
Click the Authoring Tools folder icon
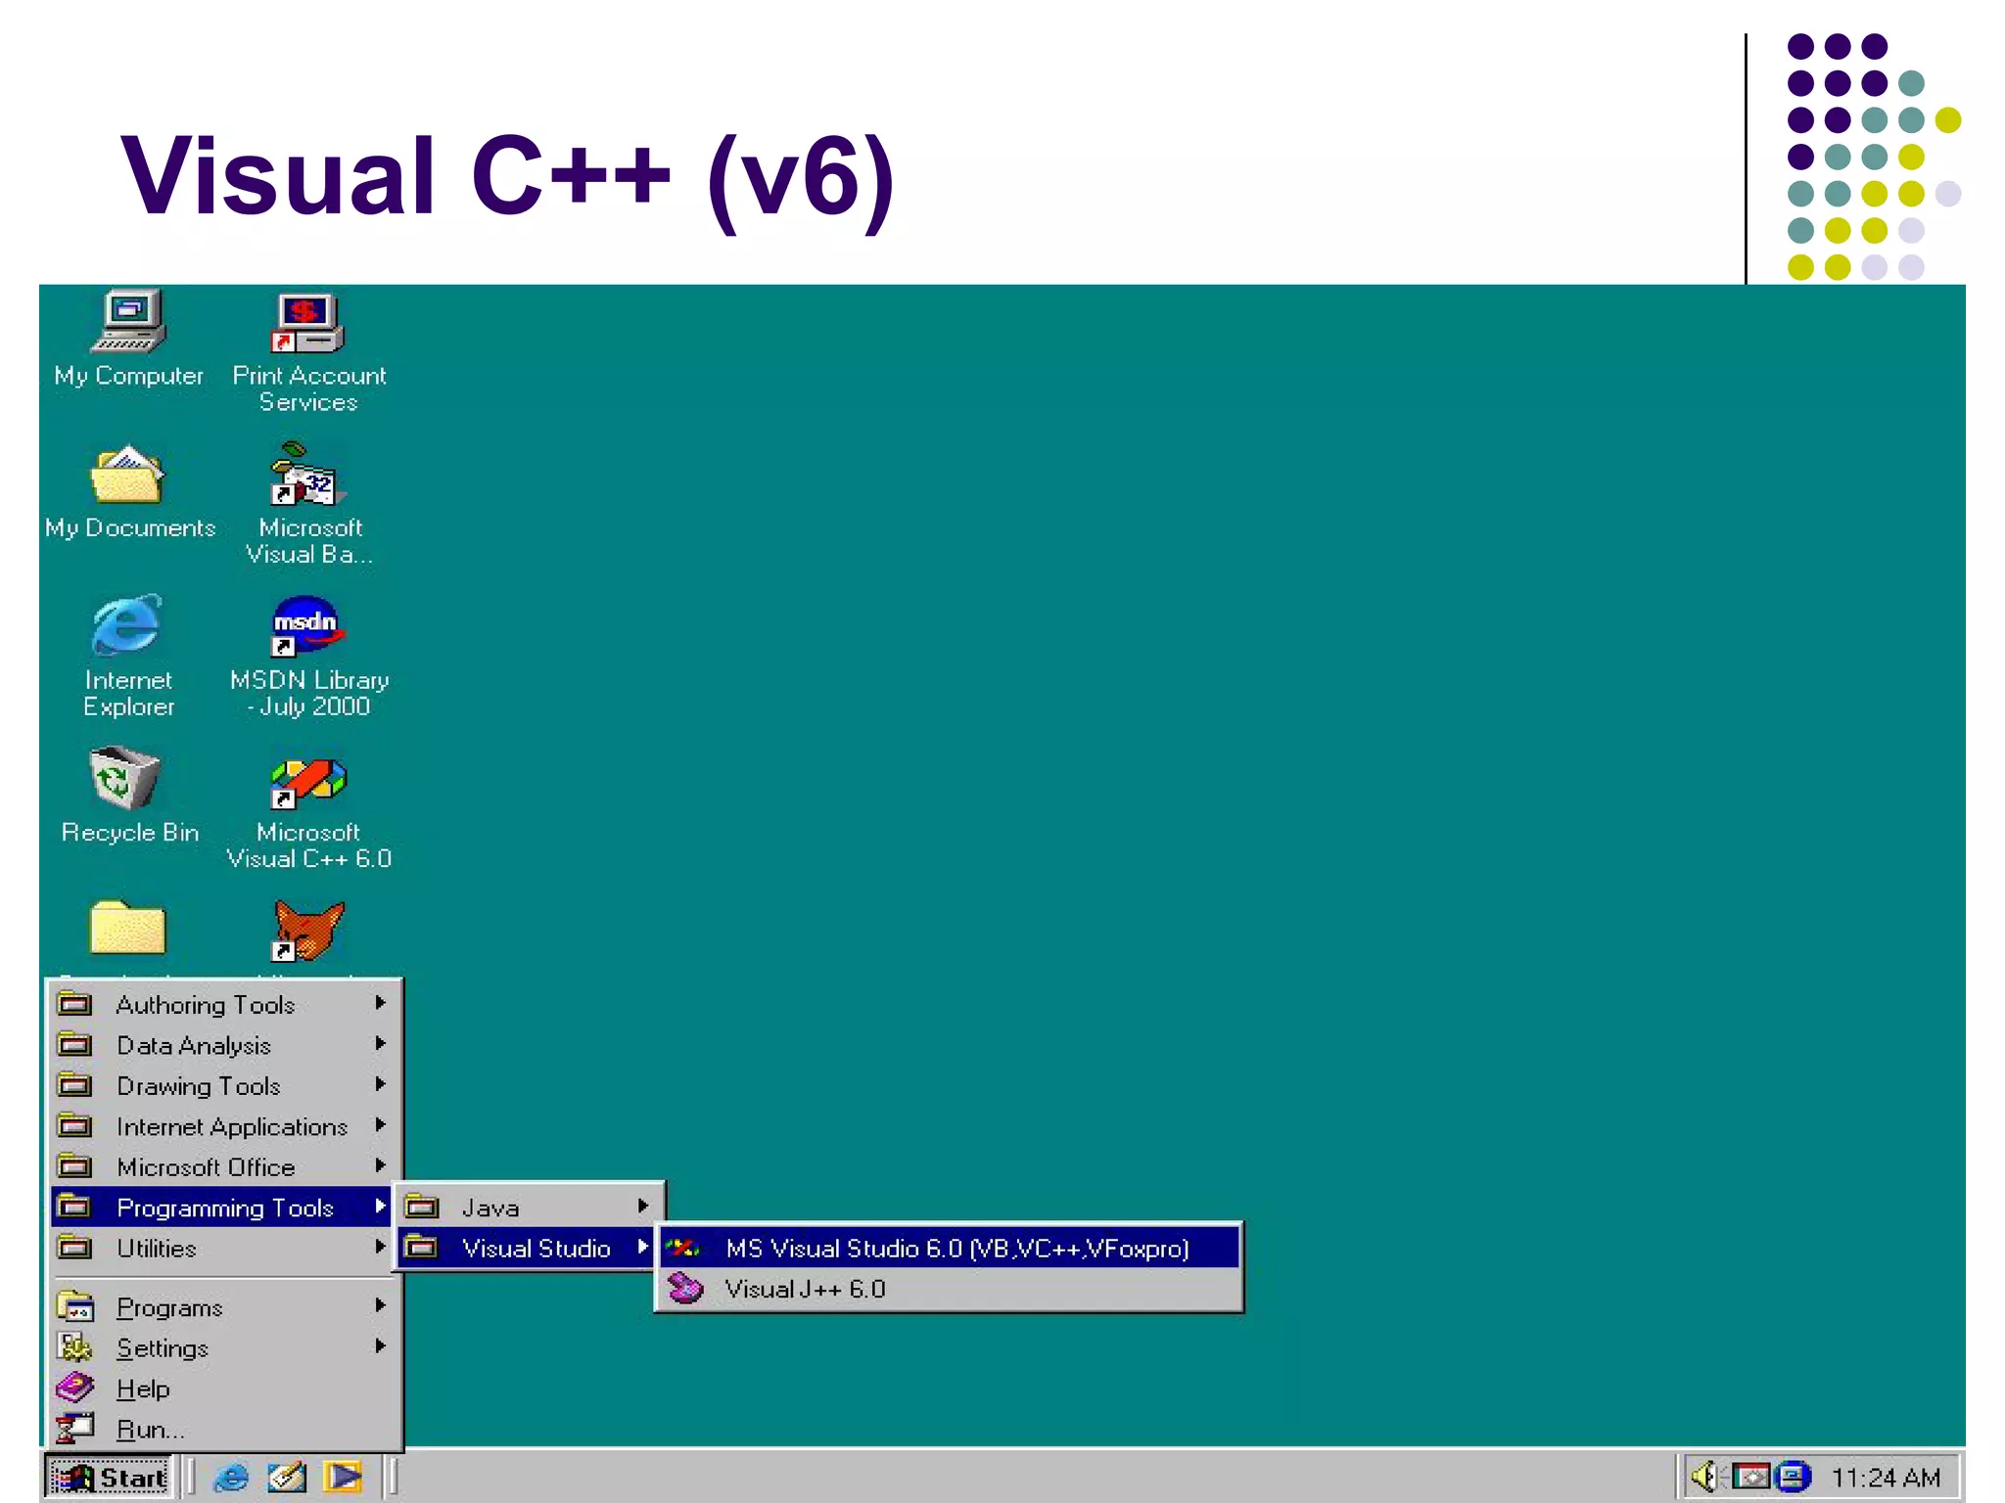(x=74, y=1004)
